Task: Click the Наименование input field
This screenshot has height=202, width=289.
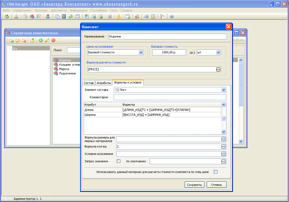Action: coord(167,36)
